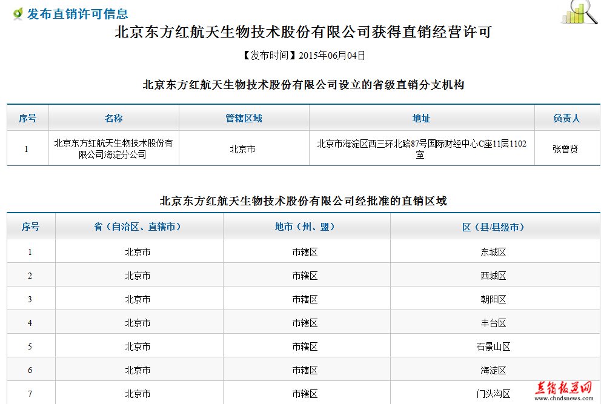Click the magnifier chart icon at top right
Viewport: 601px width, 404px height.
coord(580,12)
